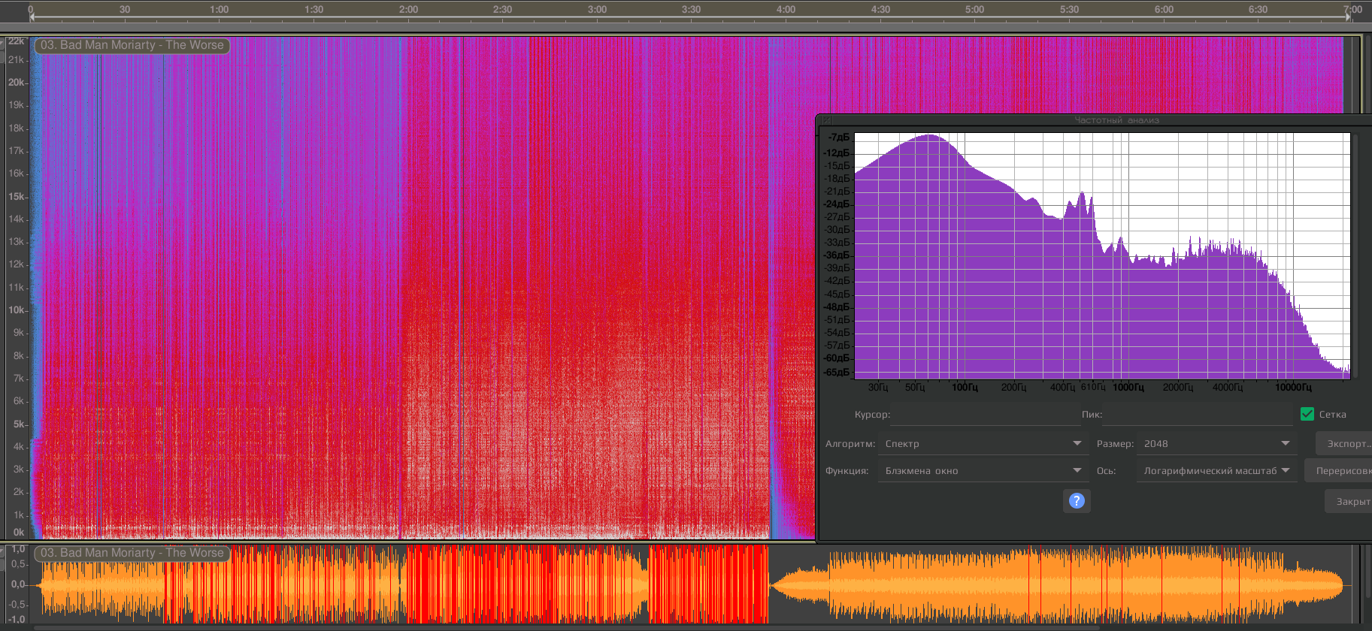Click the 5k label on spectrogram frequency scale
1372x631 pixels.
[19, 424]
